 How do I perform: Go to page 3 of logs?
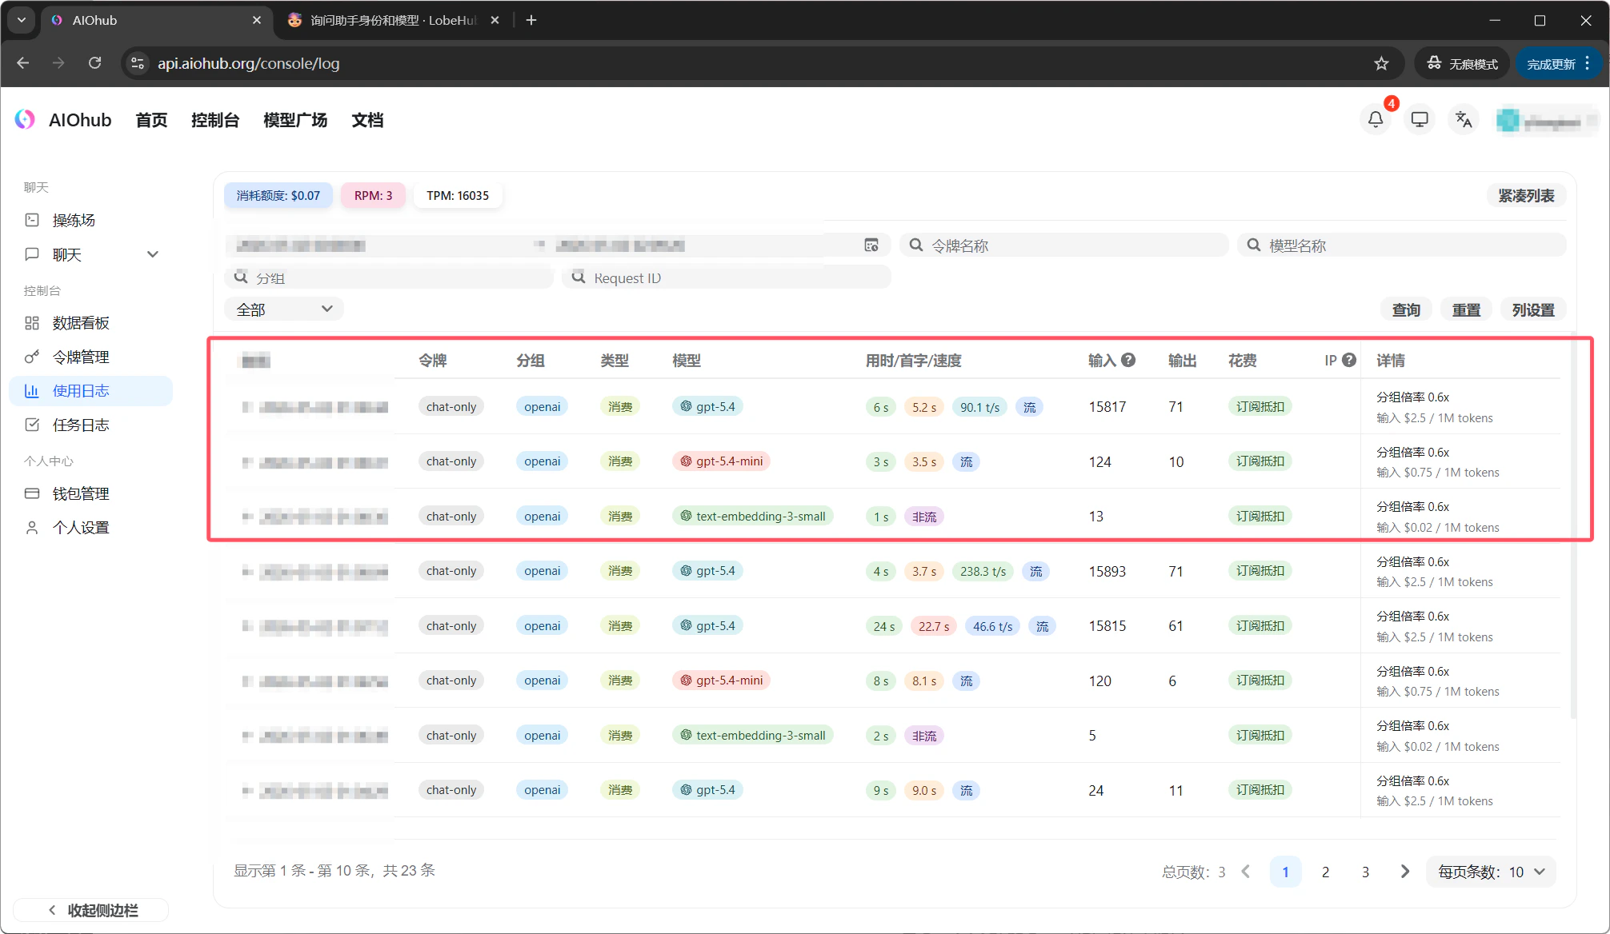(x=1365, y=872)
